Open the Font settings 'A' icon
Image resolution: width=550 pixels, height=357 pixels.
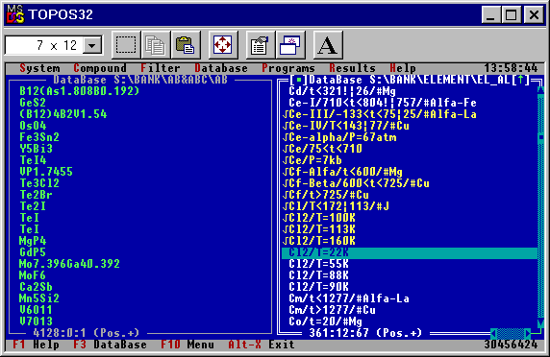point(328,45)
